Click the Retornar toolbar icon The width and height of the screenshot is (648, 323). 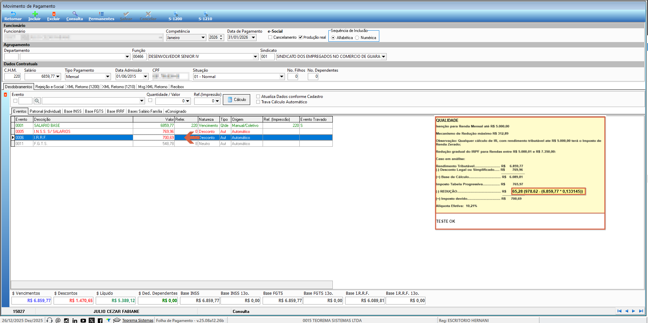coord(13,14)
